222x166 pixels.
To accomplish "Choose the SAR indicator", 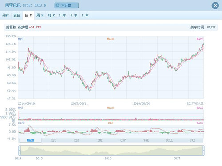I will [192, 140].
